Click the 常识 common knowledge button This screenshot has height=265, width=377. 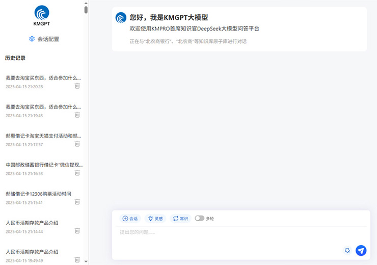pyautogui.click(x=180, y=218)
